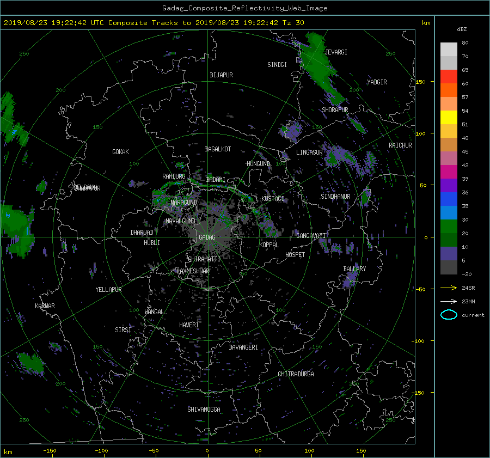Click the YELLAPUR city label
The width and height of the screenshot is (490, 458).
[108, 290]
